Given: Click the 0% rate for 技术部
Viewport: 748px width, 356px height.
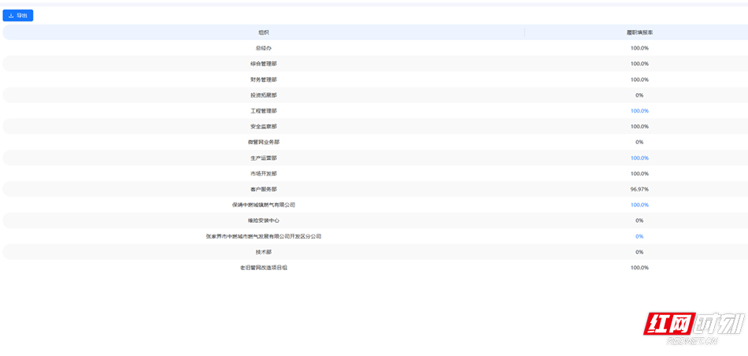Looking at the screenshot, I should (x=639, y=252).
